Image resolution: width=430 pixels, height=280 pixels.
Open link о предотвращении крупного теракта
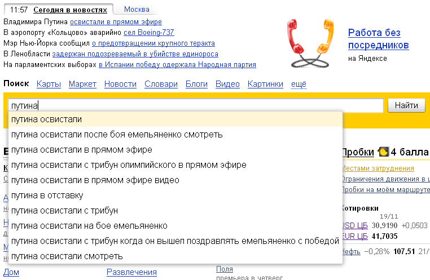153,43
